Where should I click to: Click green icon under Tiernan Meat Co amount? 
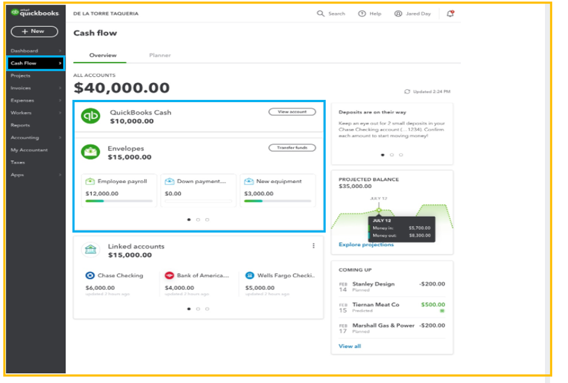[x=442, y=311]
